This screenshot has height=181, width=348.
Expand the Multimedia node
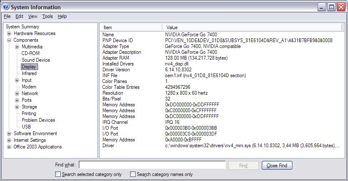click(17, 47)
